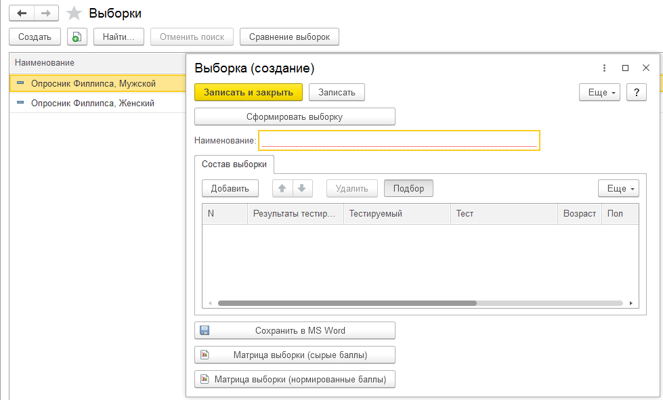
Task: Move row up with arrow icon
Action: click(x=282, y=188)
